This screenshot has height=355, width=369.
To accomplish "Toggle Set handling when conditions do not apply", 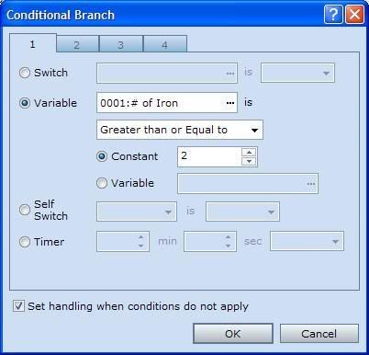I will click(18, 306).
